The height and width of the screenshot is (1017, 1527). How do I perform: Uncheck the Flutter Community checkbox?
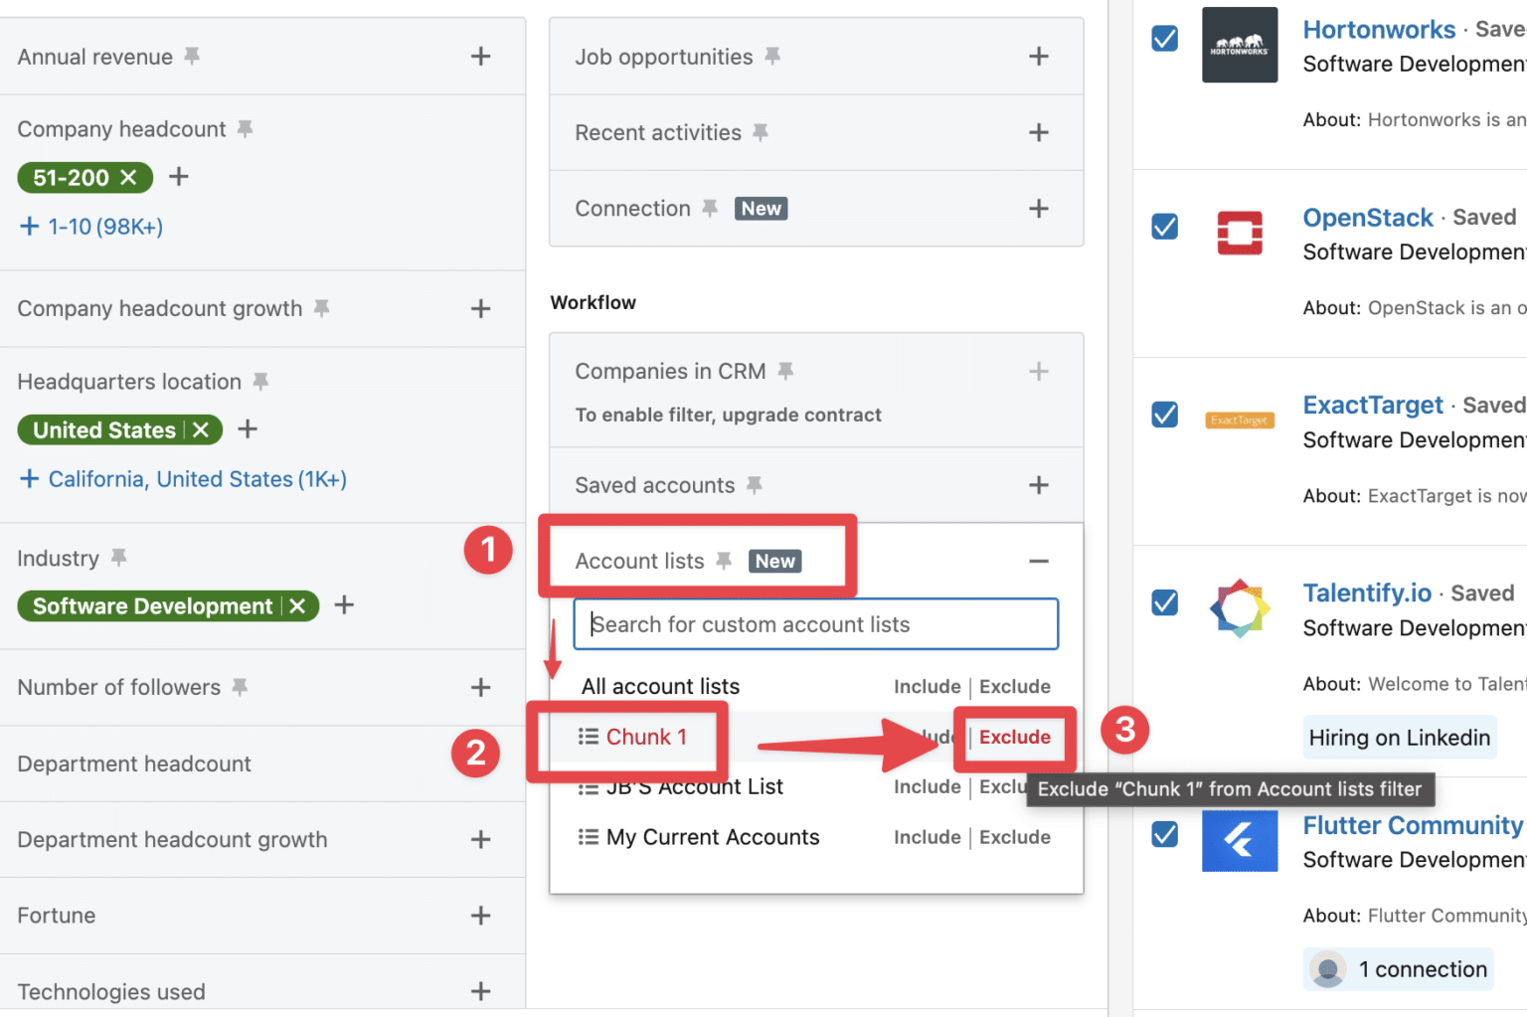click(1164, 835)
